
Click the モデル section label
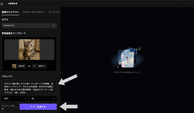click(x=5, y=19)
